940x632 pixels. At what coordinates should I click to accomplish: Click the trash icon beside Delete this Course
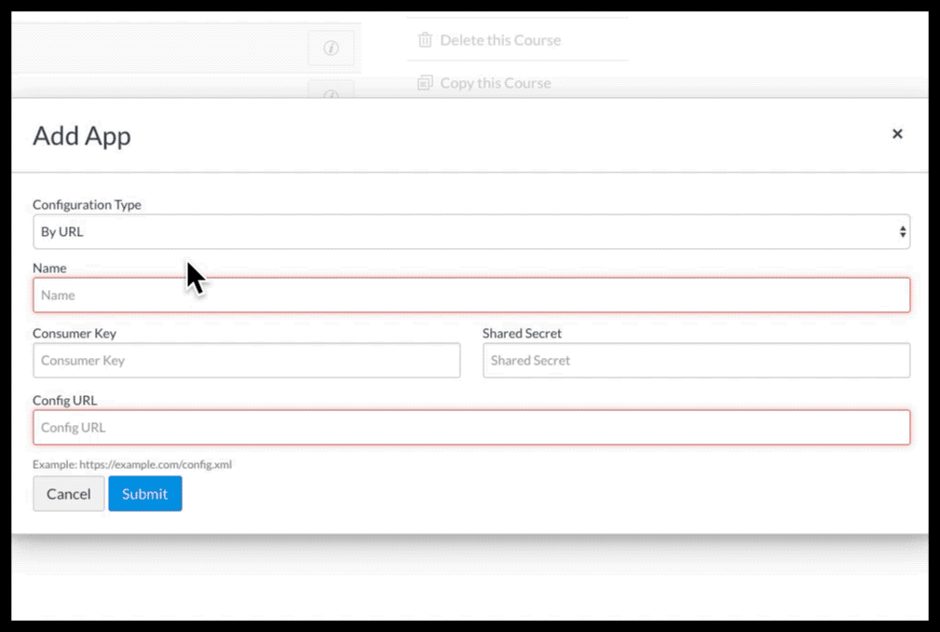425,40
